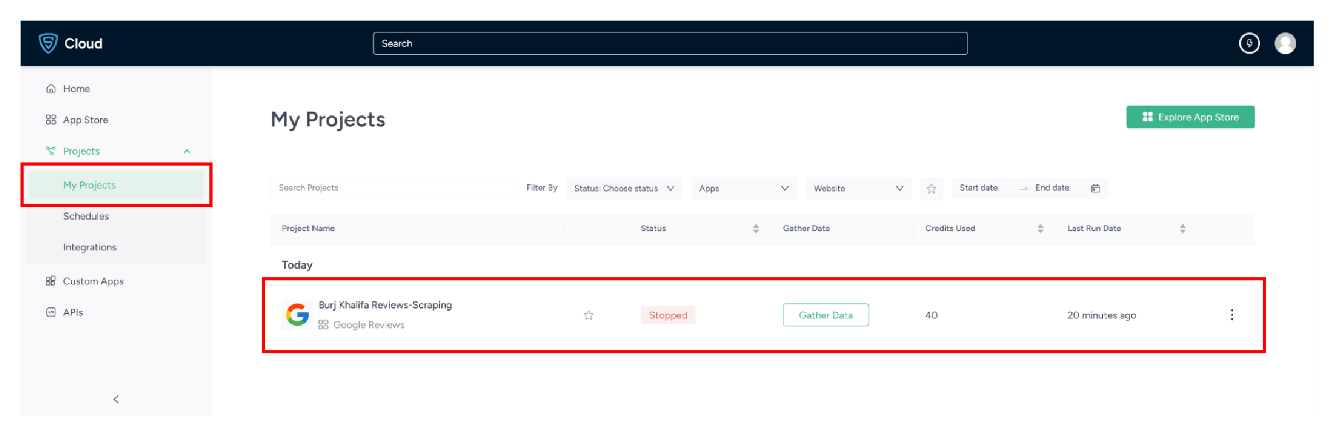The height and width of the screenshot is (438, 1330).
Task: Open Custom Apps in sidebar
Action: tap(93, 281)
